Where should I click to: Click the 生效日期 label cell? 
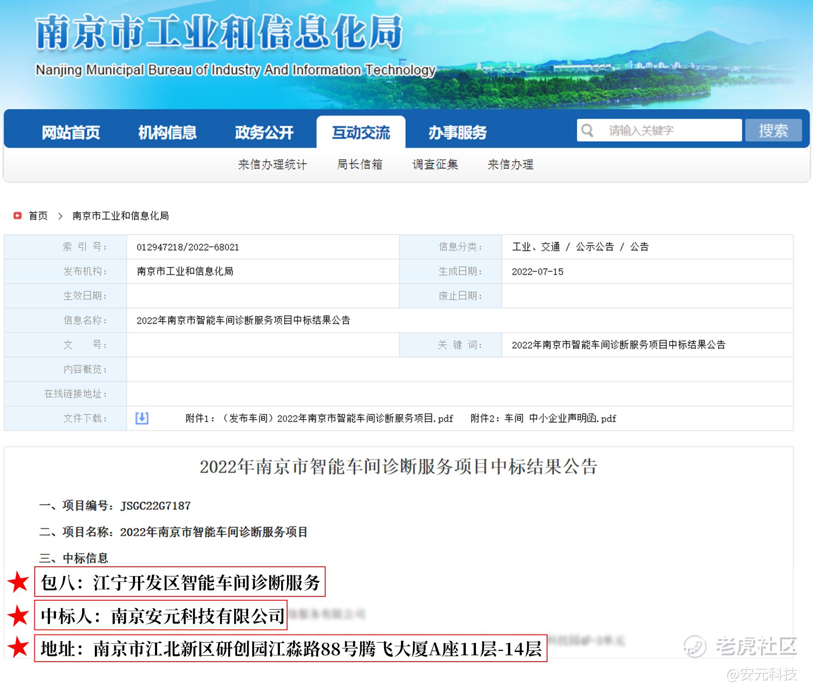point(66,296)
